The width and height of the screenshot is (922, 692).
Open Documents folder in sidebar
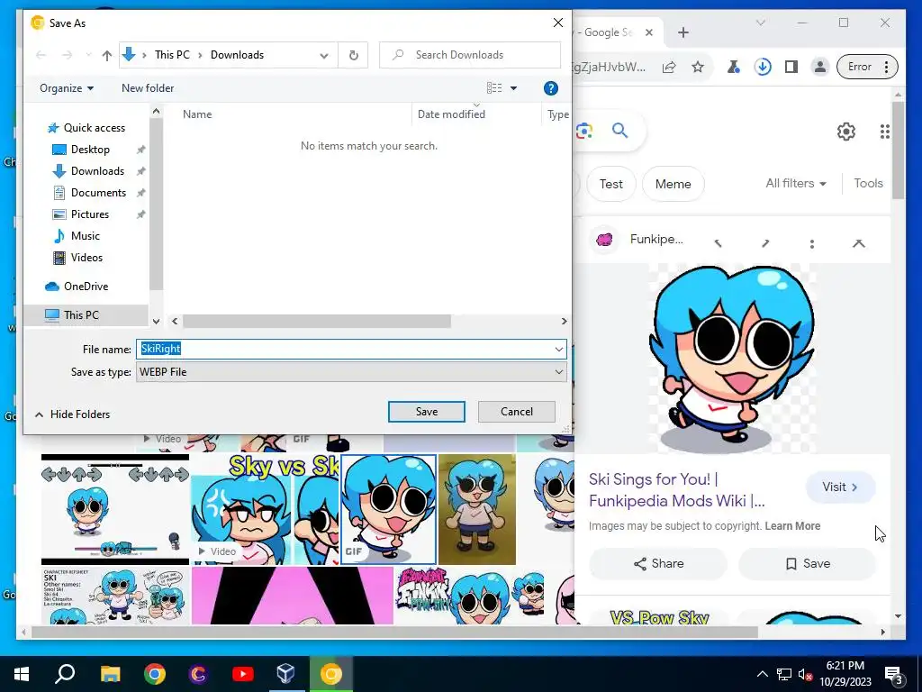pos(98,193)
